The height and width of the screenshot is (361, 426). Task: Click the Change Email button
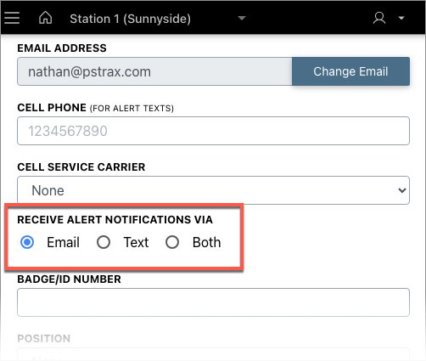(350, 71)
